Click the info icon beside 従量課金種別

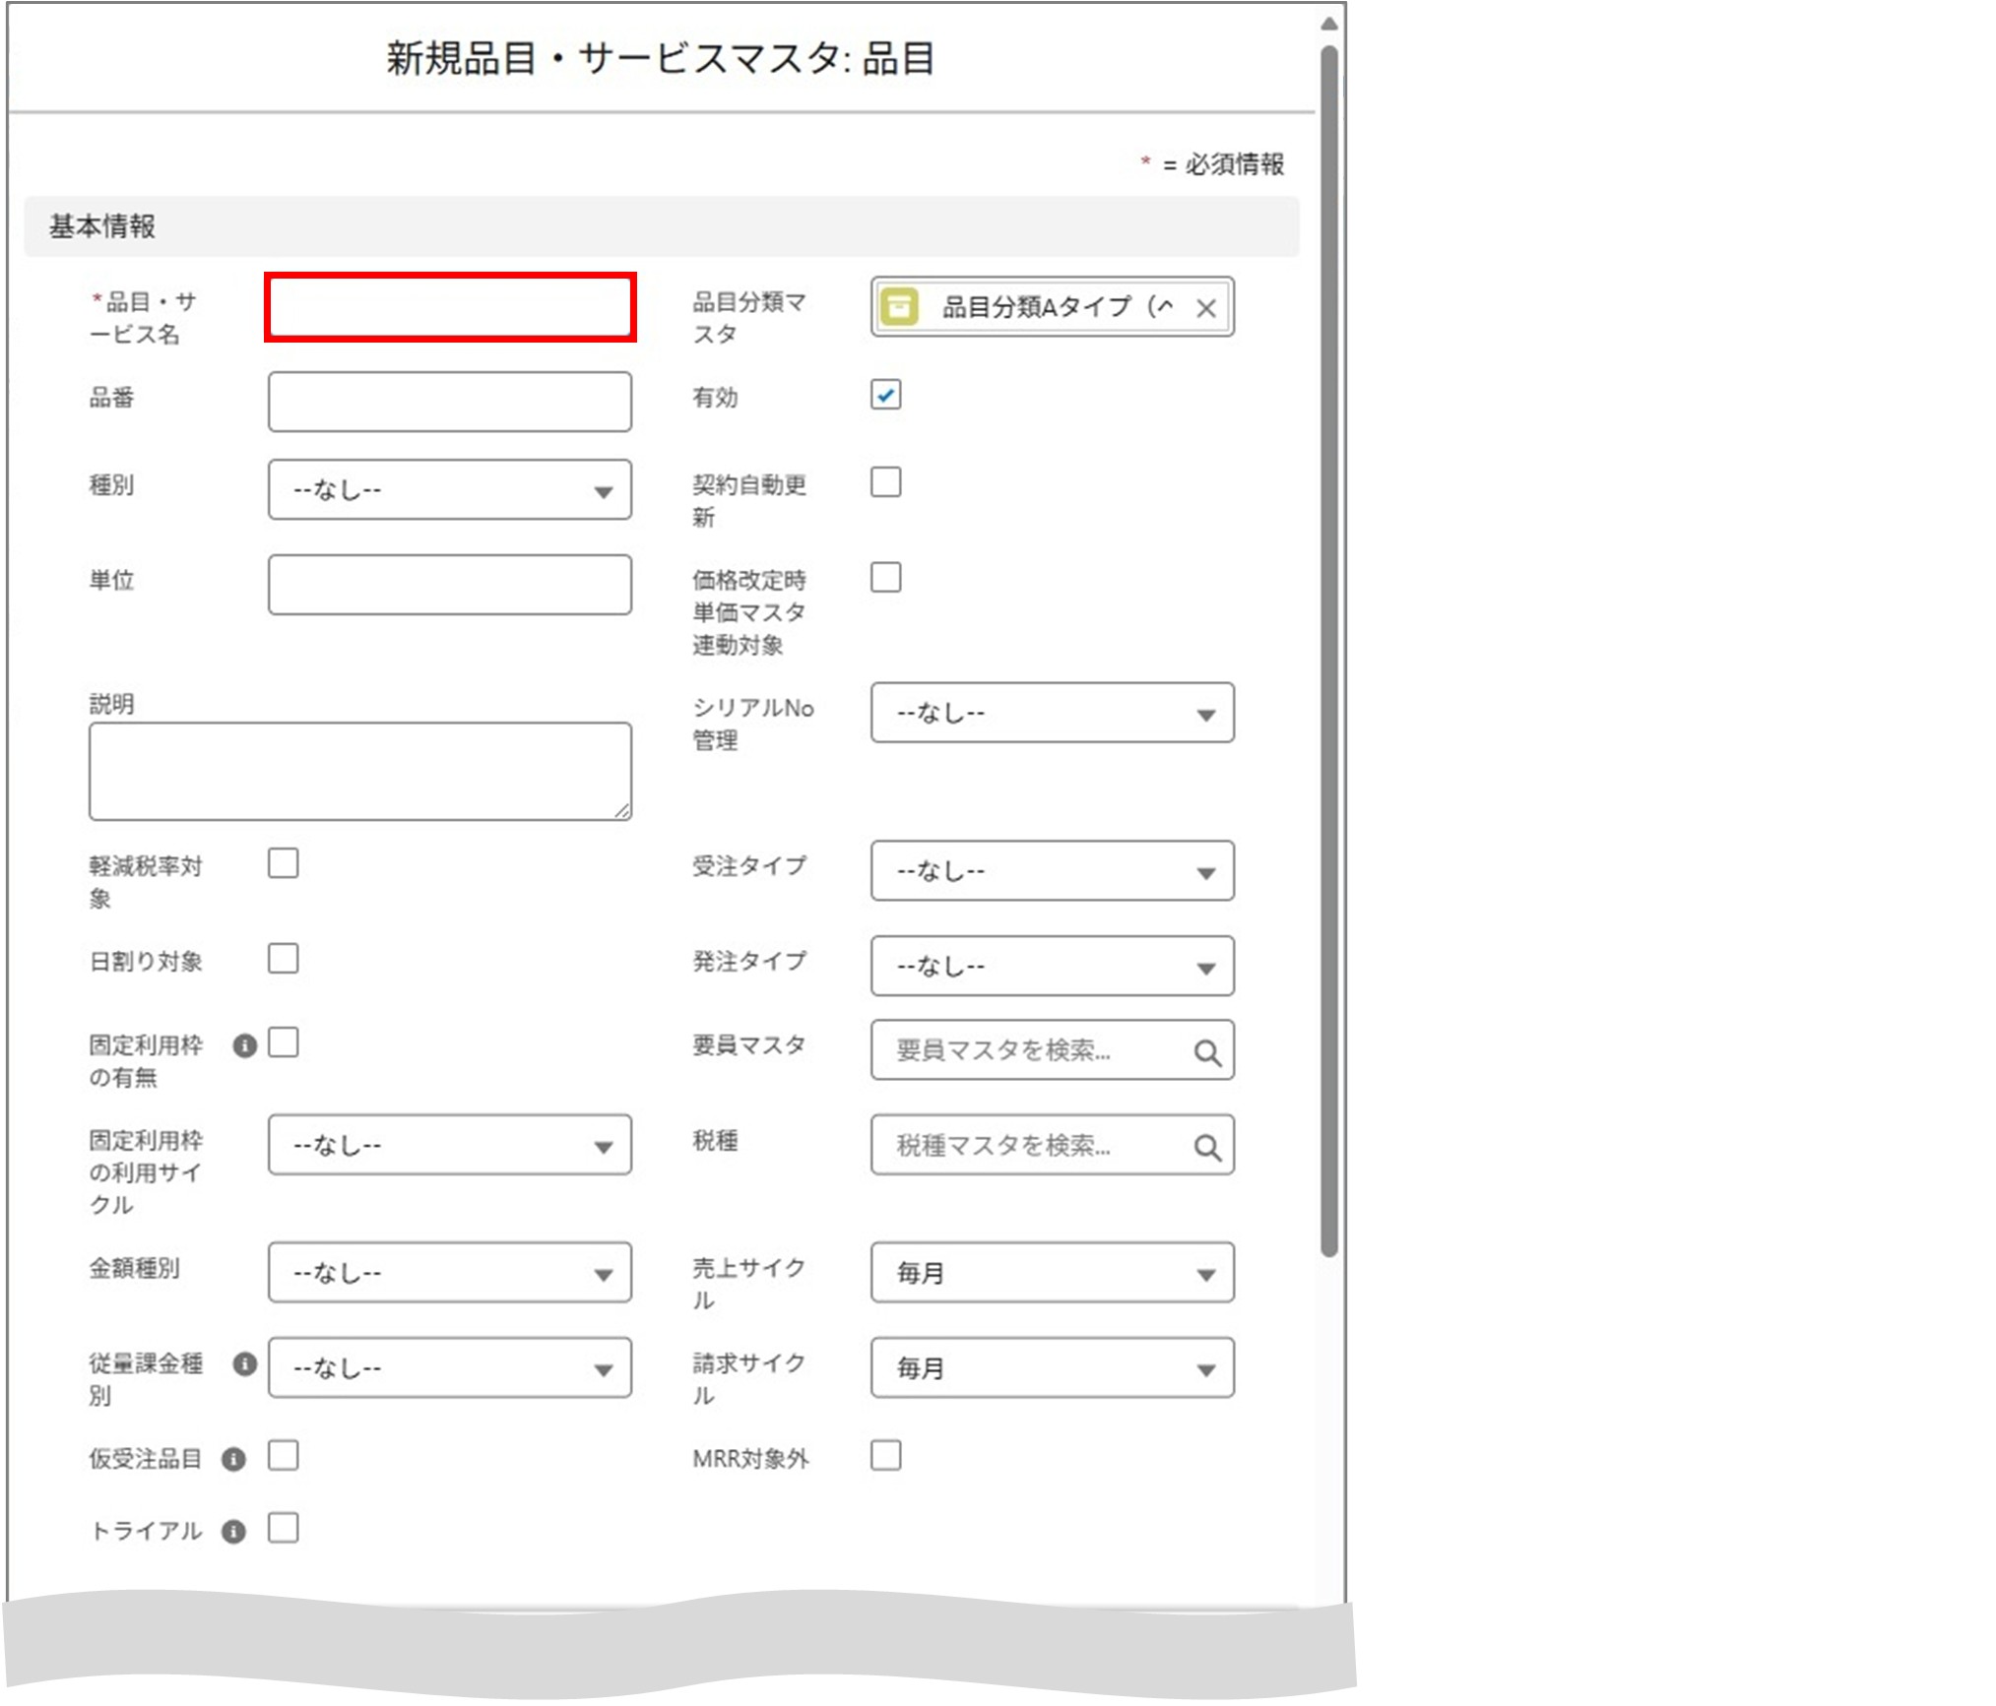coord(243,1366)
